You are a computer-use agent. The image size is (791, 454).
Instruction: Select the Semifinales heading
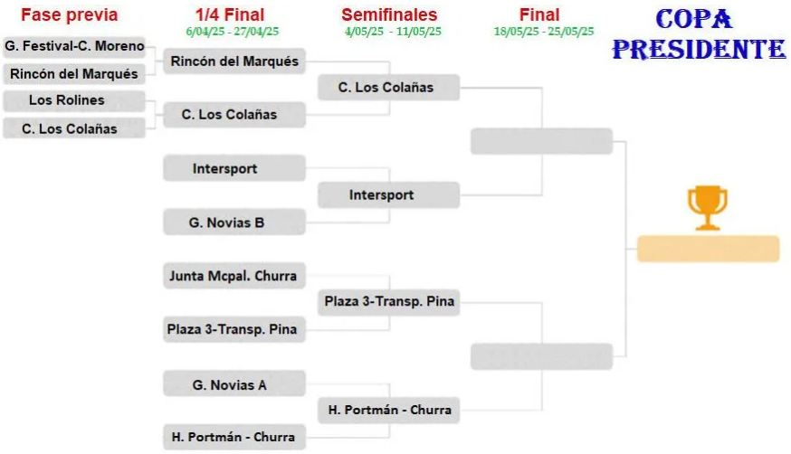coord(389,14)
